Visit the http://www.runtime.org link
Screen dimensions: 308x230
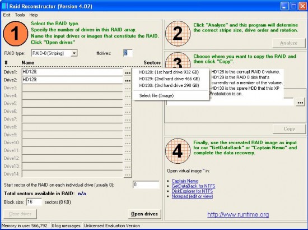[x=238, y=214]
